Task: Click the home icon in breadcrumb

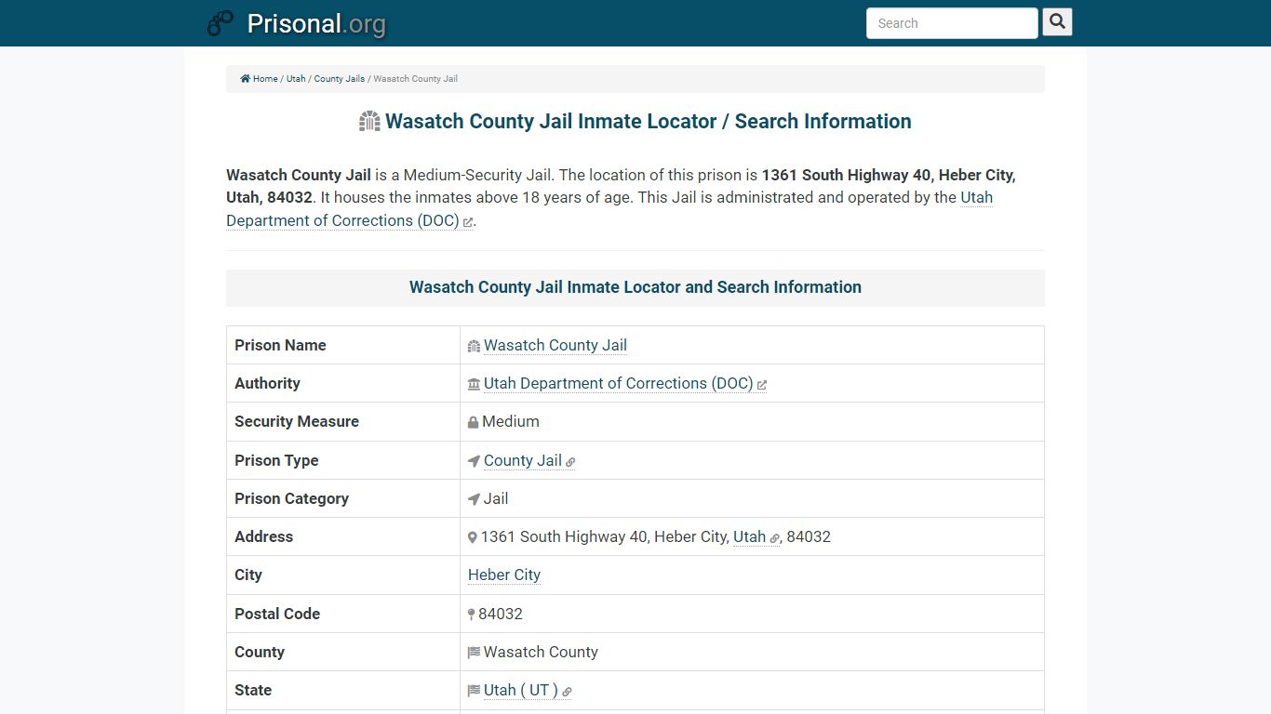Action: 246,79
